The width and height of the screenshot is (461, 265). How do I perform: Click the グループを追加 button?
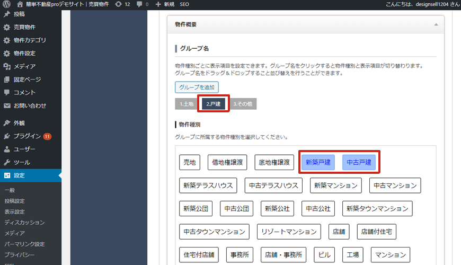click(197, 87)
